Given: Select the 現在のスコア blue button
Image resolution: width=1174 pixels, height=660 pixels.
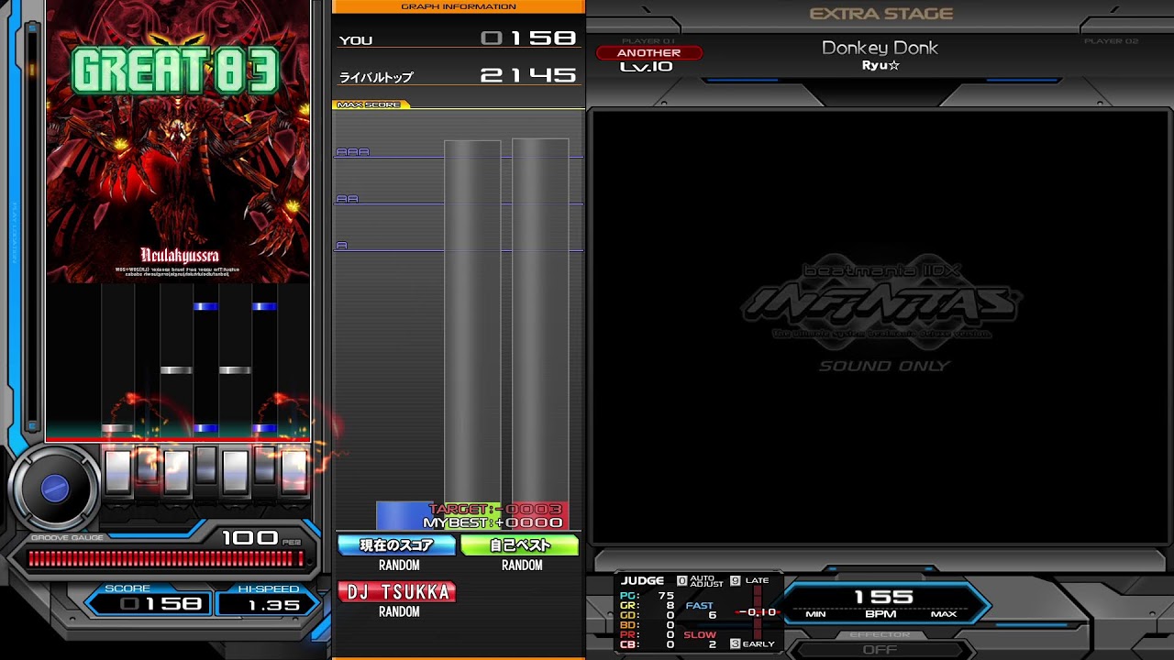Looking at the screenshot, I should (x=397, y=545).
